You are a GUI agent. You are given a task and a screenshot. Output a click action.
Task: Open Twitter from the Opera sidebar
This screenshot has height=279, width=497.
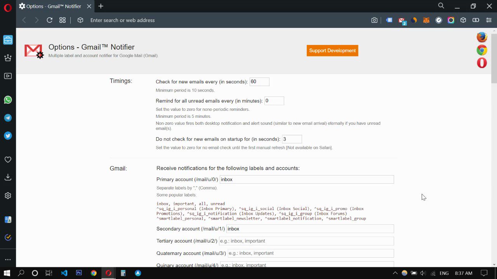tap(8, 136)
